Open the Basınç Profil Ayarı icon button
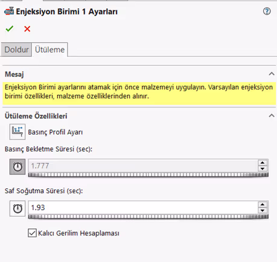 18,132
